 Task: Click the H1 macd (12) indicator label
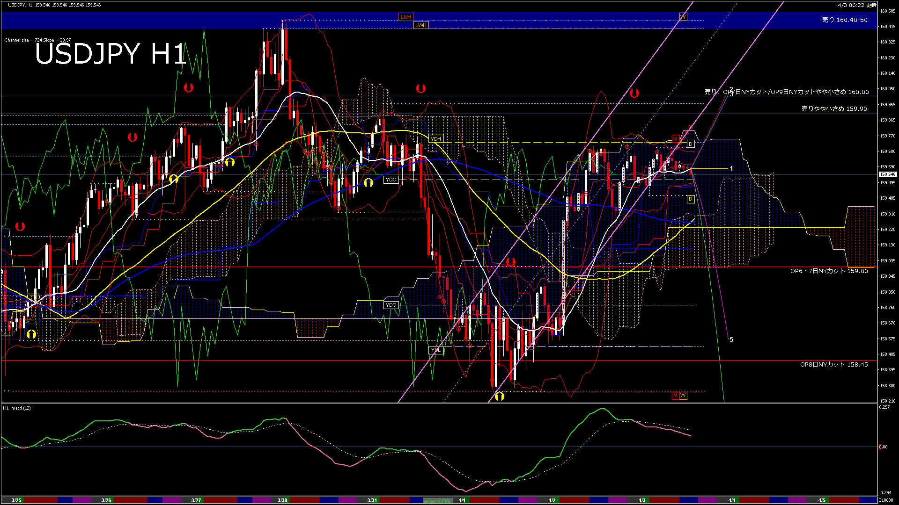pos(17,408)
